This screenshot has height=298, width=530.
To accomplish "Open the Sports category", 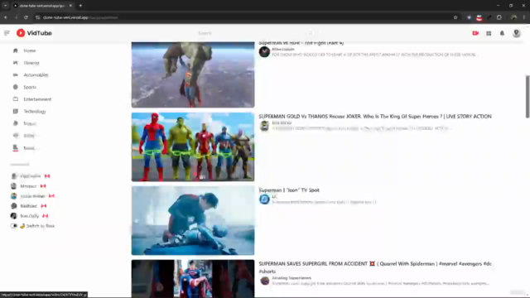I will [30, 87].
